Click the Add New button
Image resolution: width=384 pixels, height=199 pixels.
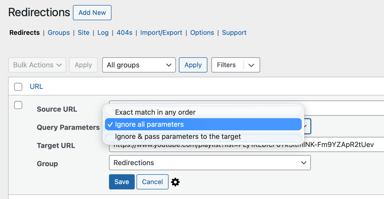(x=92, y=13)
